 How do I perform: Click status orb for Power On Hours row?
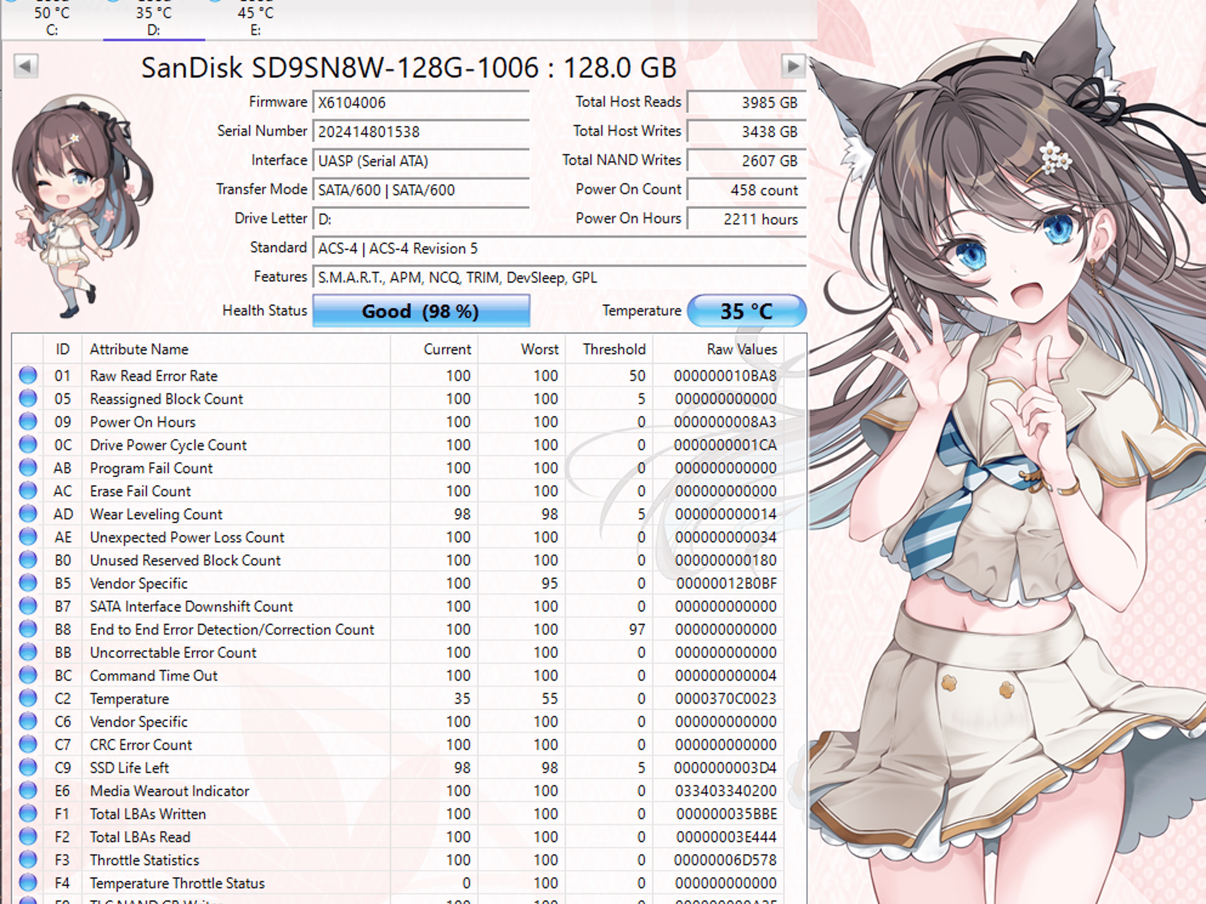pos(28,421)
